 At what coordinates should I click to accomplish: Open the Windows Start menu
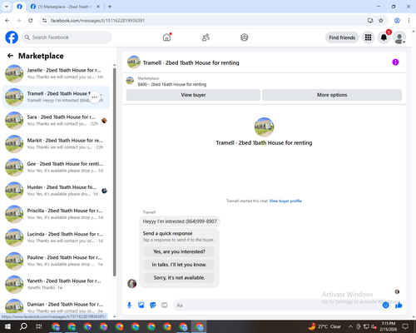pyautogui.click(x=7, y=326)
